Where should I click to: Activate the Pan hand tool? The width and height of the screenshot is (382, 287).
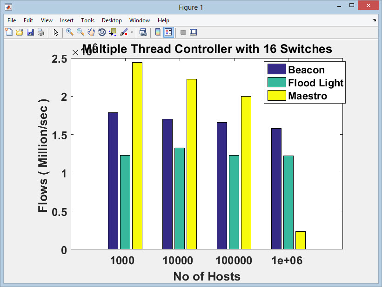(91, 32)
